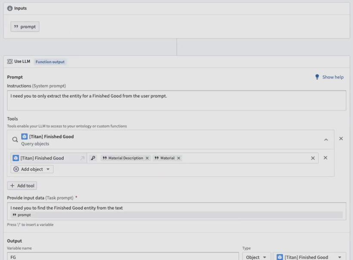Click the Use LLM block icon
The width and height of the screenshot is (353, 260).
9,62
